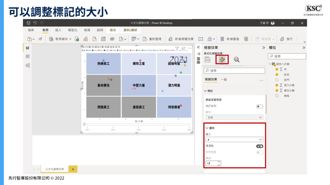Click the Quick measure lightning icon
Viewport: 330px width, 185px height.
(246, 39)
